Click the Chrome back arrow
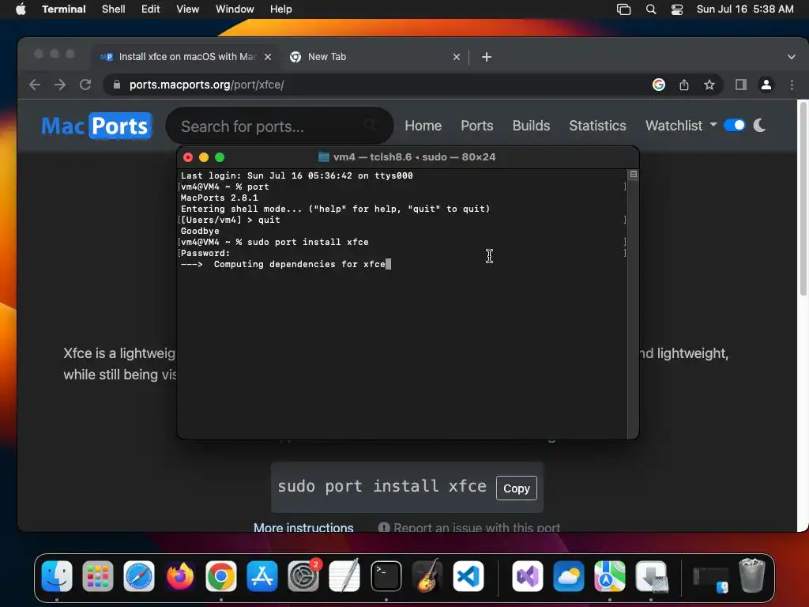The height and width of the screenshot is (607, 809). coord(35,85)
